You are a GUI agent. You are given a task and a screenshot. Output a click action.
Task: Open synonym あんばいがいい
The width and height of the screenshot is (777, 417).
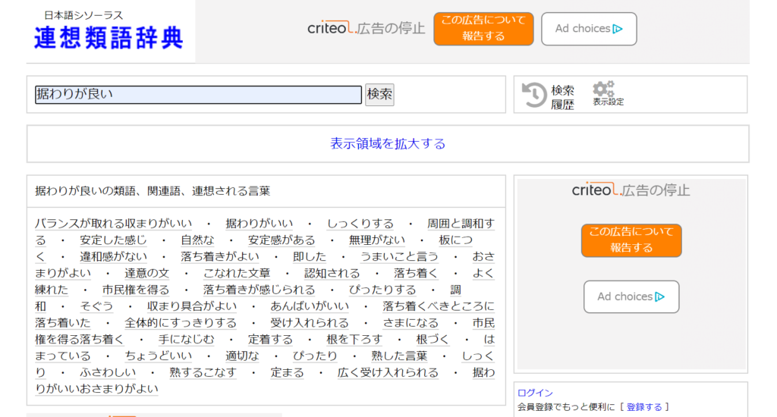point(310,306)
